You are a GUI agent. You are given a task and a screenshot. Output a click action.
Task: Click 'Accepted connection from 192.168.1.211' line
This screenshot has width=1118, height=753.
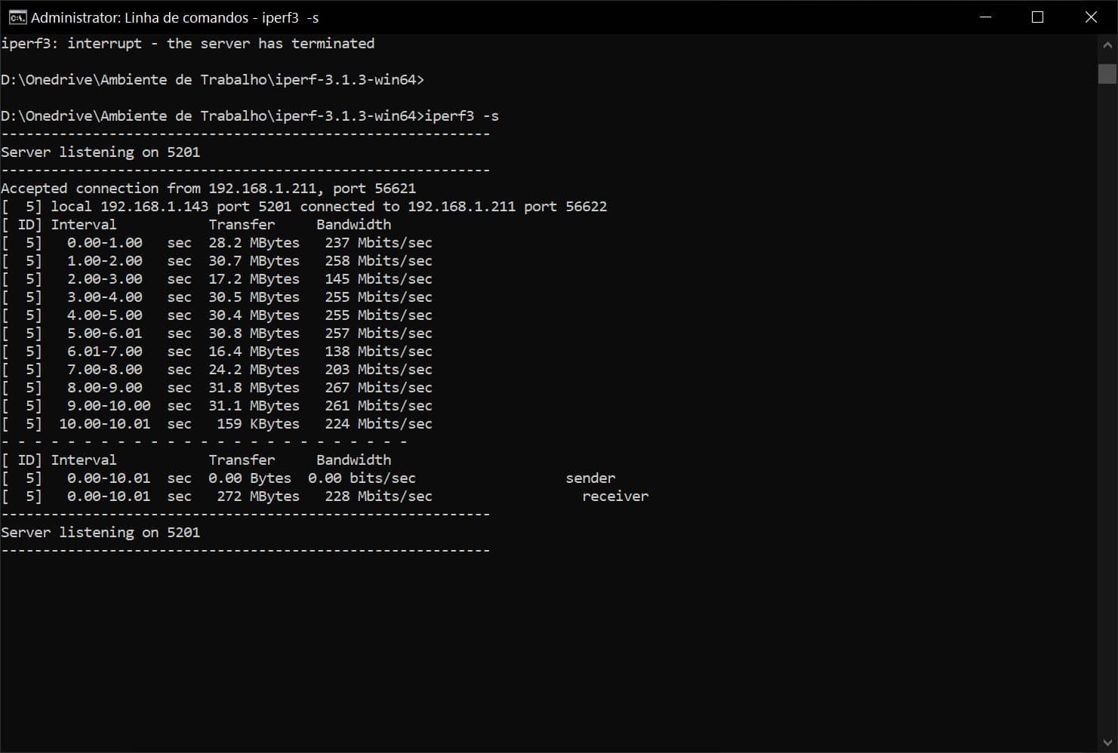(x=208, y=189)
